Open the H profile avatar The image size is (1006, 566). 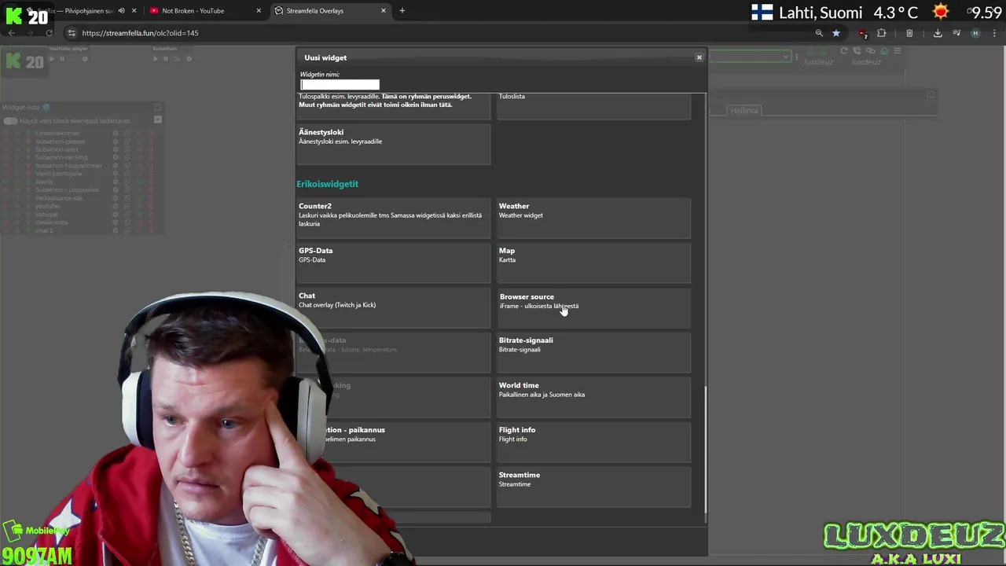(x=975, y=33)
